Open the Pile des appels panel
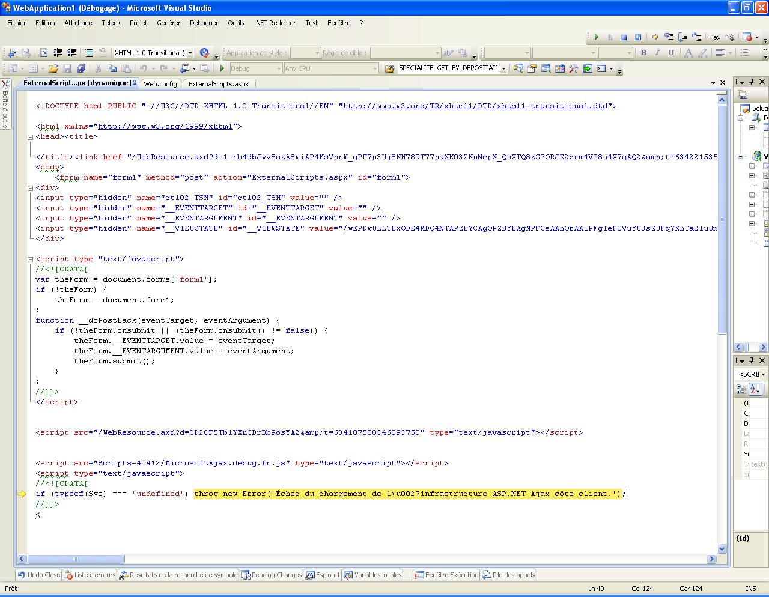Image resolution: width=769 pixels, height=597 pixels. [x=508, y=575]
